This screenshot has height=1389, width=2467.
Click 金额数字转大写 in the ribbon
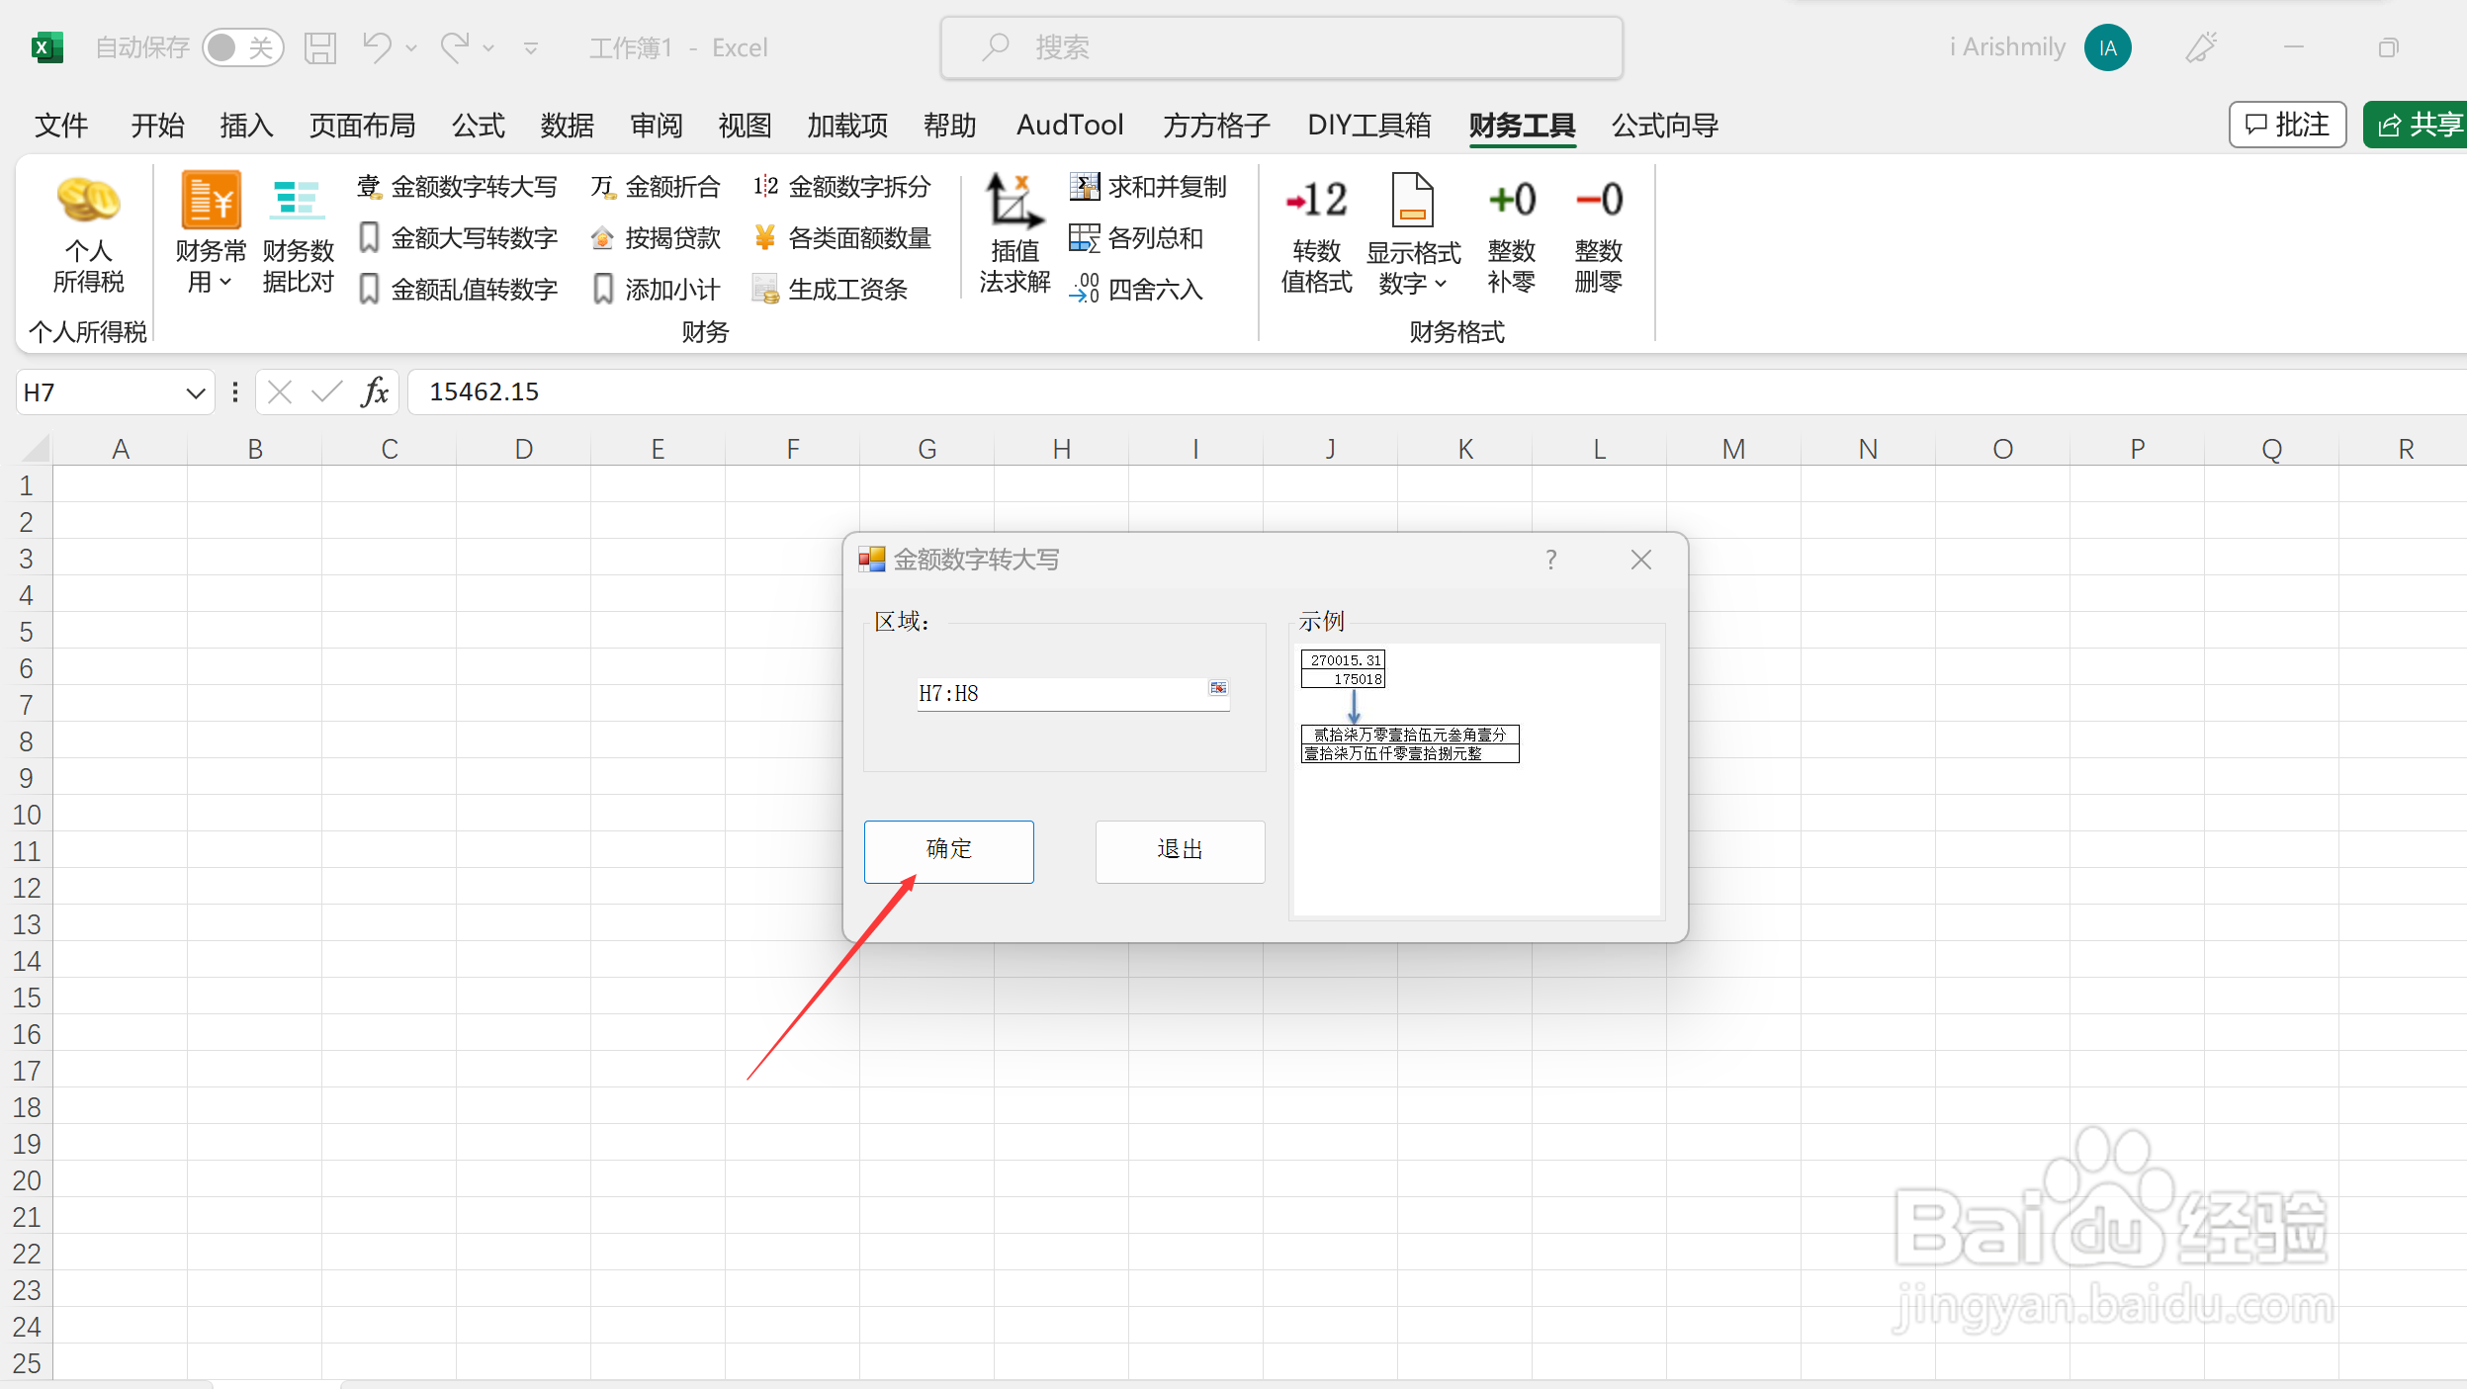pyautogui.click(x=458, y=187)
